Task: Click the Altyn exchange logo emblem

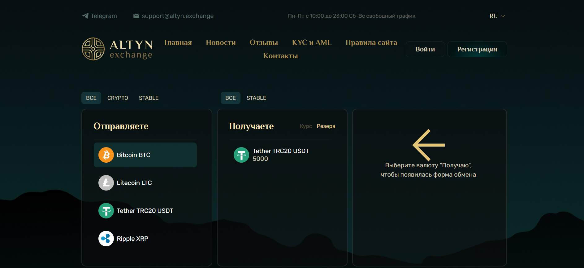Action: point(93,49)
